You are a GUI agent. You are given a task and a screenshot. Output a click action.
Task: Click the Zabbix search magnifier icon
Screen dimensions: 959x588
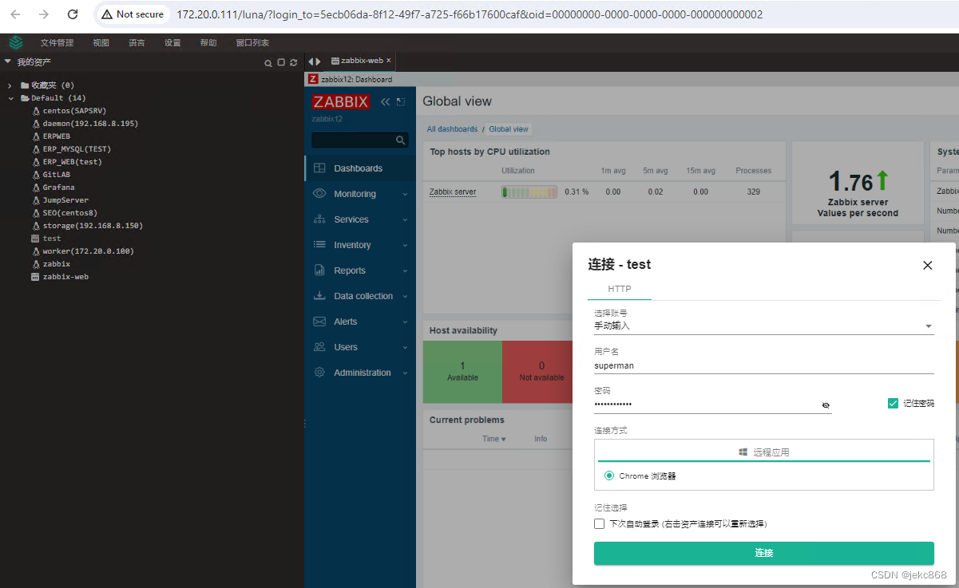(x=401, y=140)
